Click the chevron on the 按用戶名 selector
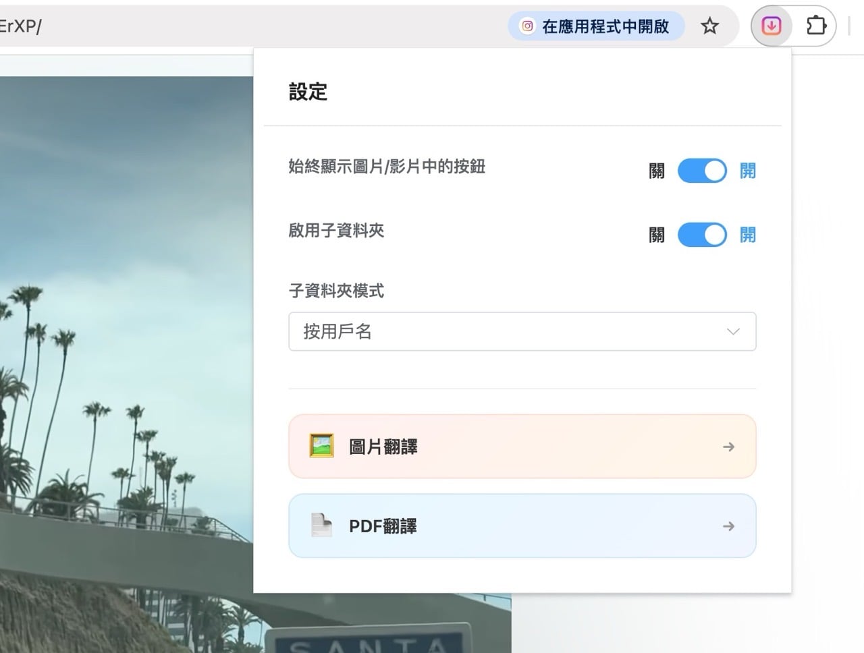 [x=733, y=331]
